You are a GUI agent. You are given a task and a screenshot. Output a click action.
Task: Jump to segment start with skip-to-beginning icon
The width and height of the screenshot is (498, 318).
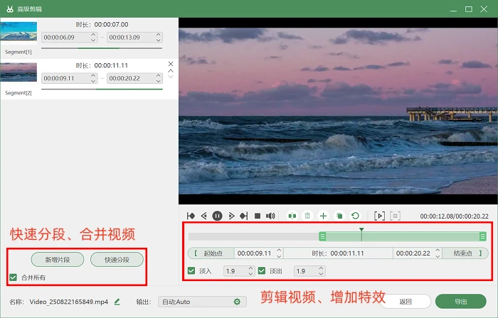(191, 216)
